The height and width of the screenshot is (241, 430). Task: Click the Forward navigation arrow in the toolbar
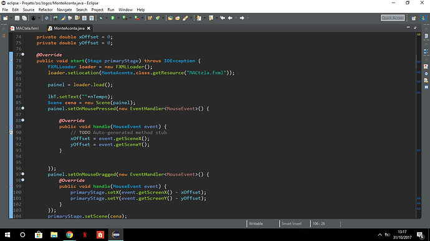[x=242, y=18]
